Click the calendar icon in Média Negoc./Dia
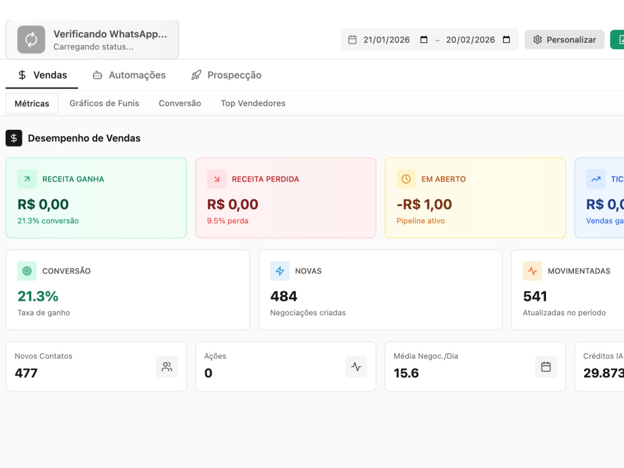624x468 pixels. pos(545,366)
